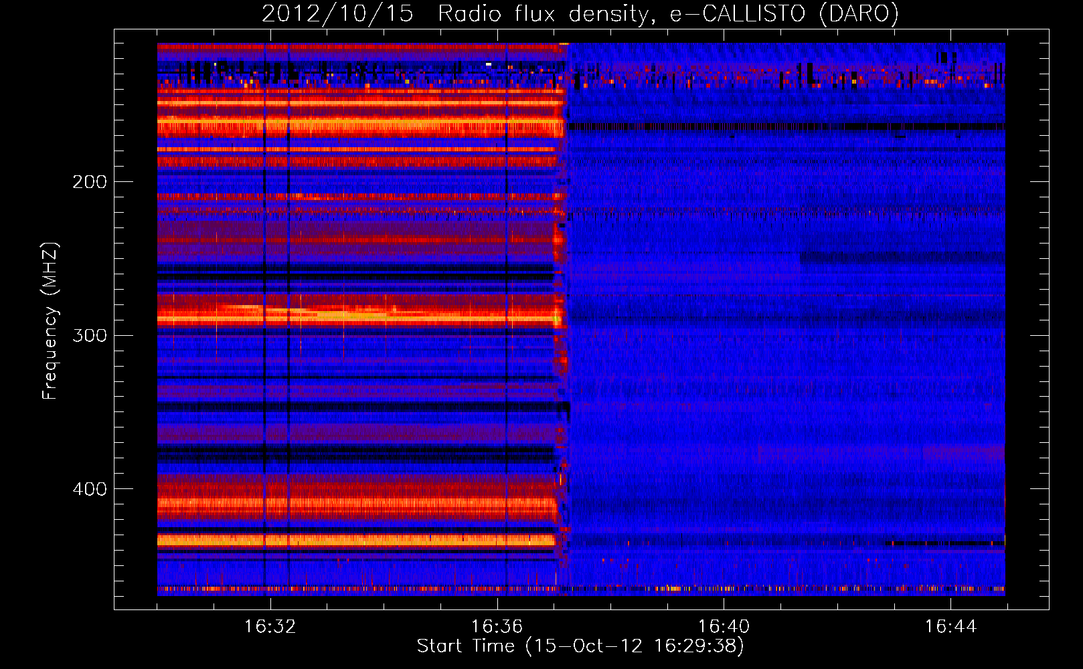1083x669 pixels.
Task: Click the 200 frequency tick label
Action: pos(90,182)
